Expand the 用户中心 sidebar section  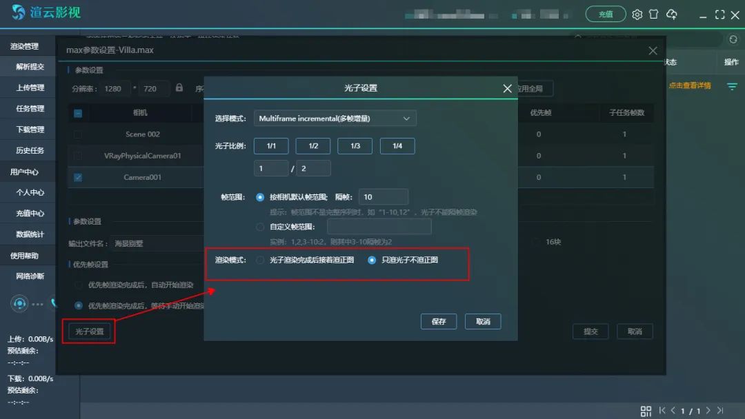(x=25, y=172)
